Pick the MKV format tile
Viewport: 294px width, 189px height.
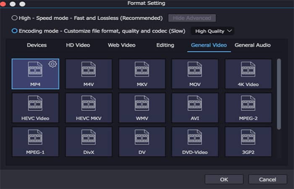(x=142, y=74)
